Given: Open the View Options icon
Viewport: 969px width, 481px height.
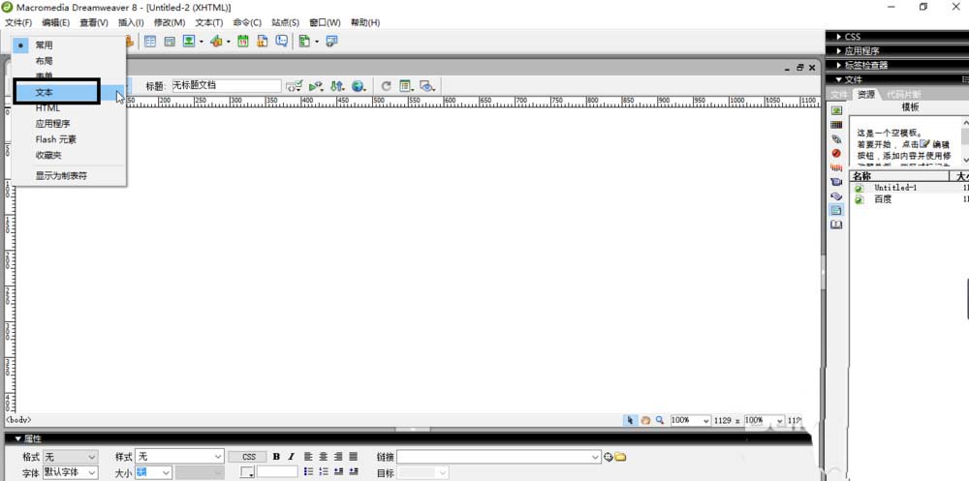Looking at the screenshot, I should coord(406,86).
